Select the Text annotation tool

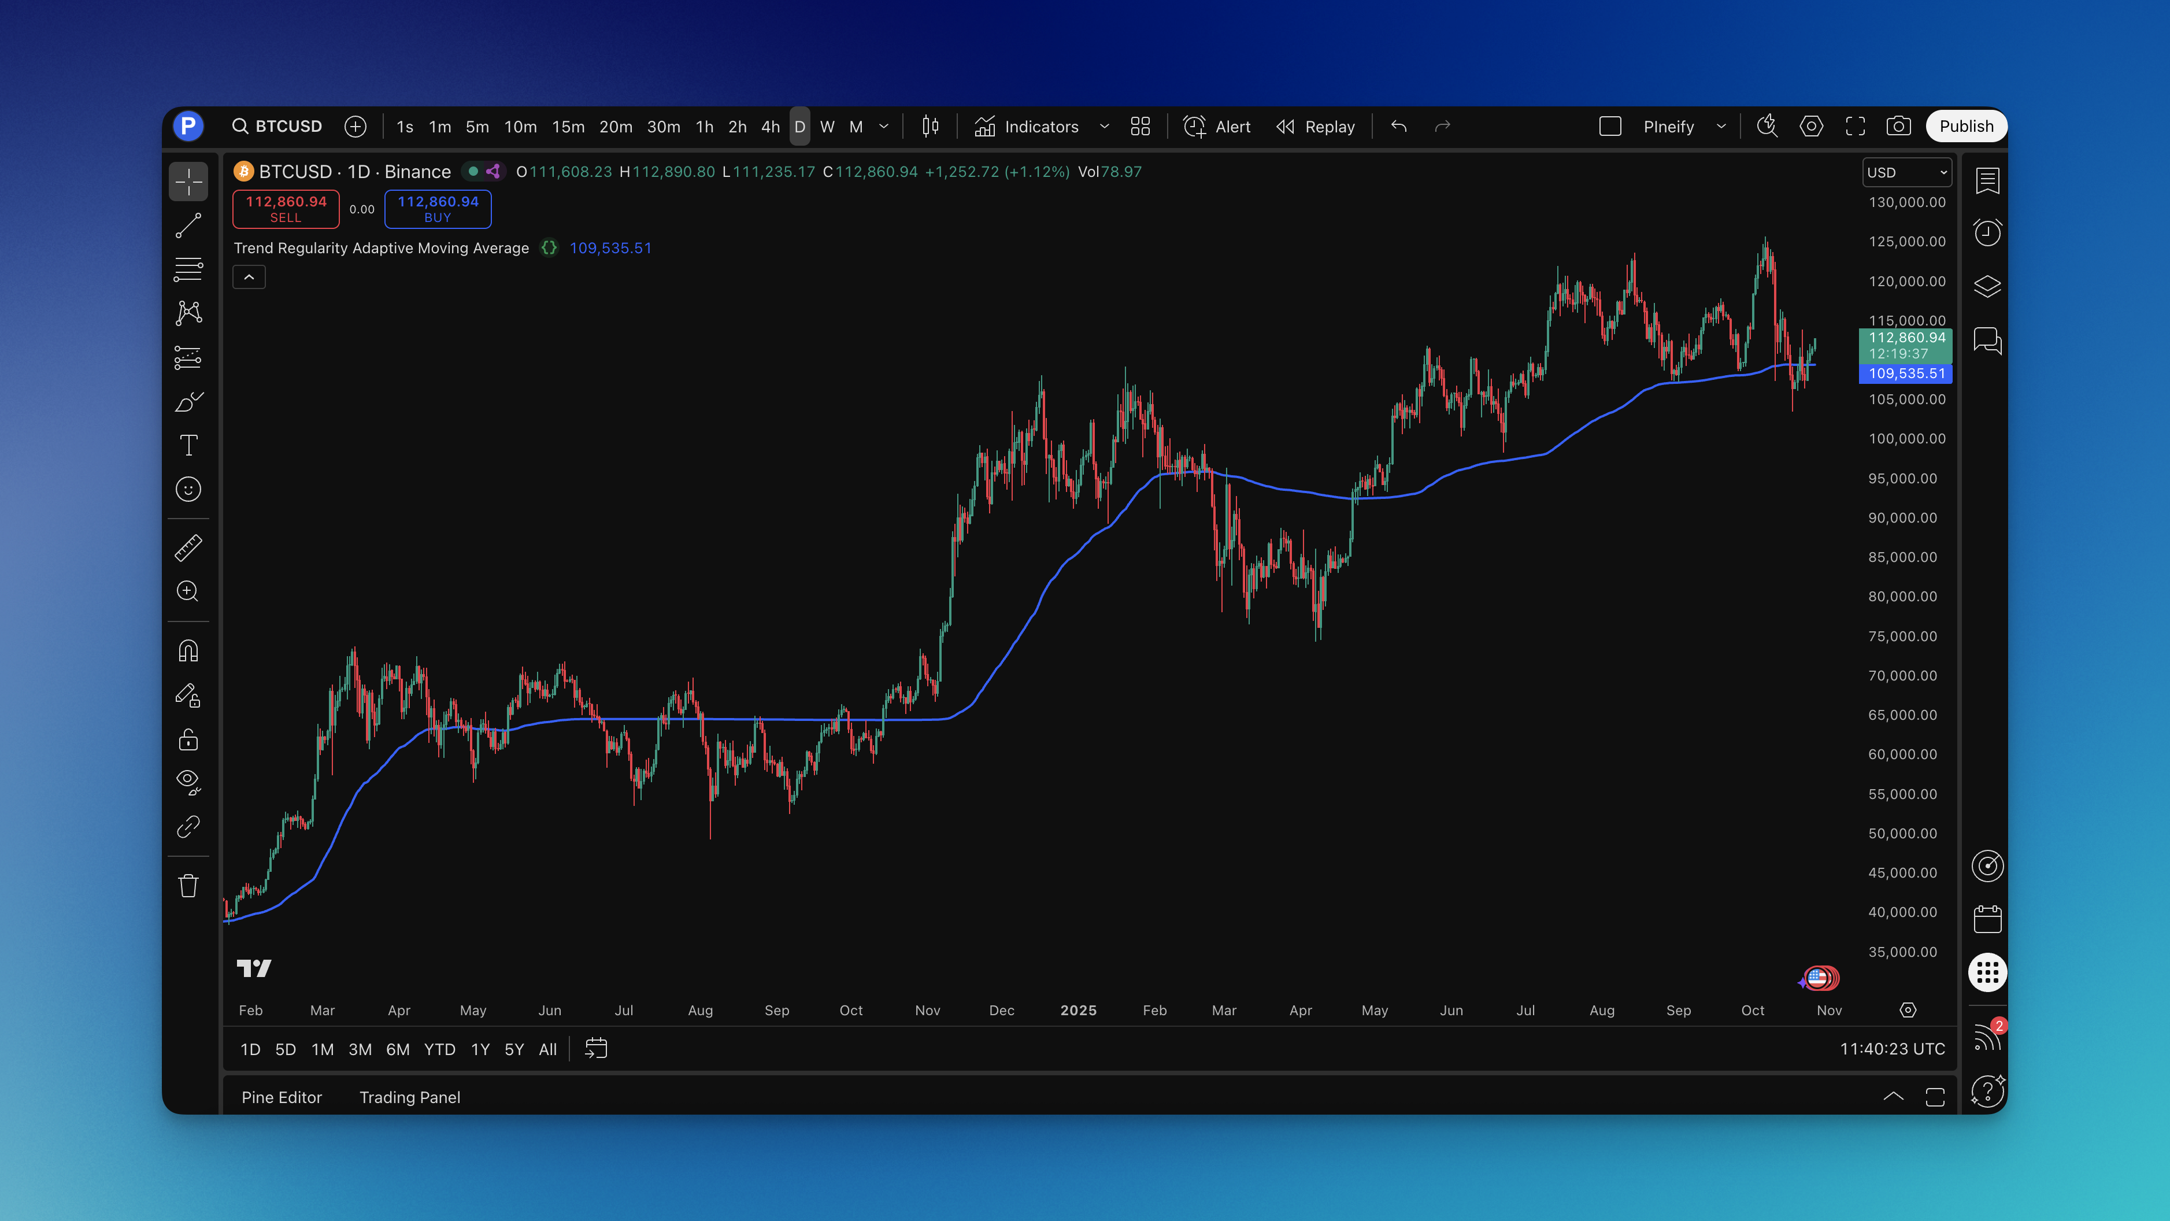[188, 445]
